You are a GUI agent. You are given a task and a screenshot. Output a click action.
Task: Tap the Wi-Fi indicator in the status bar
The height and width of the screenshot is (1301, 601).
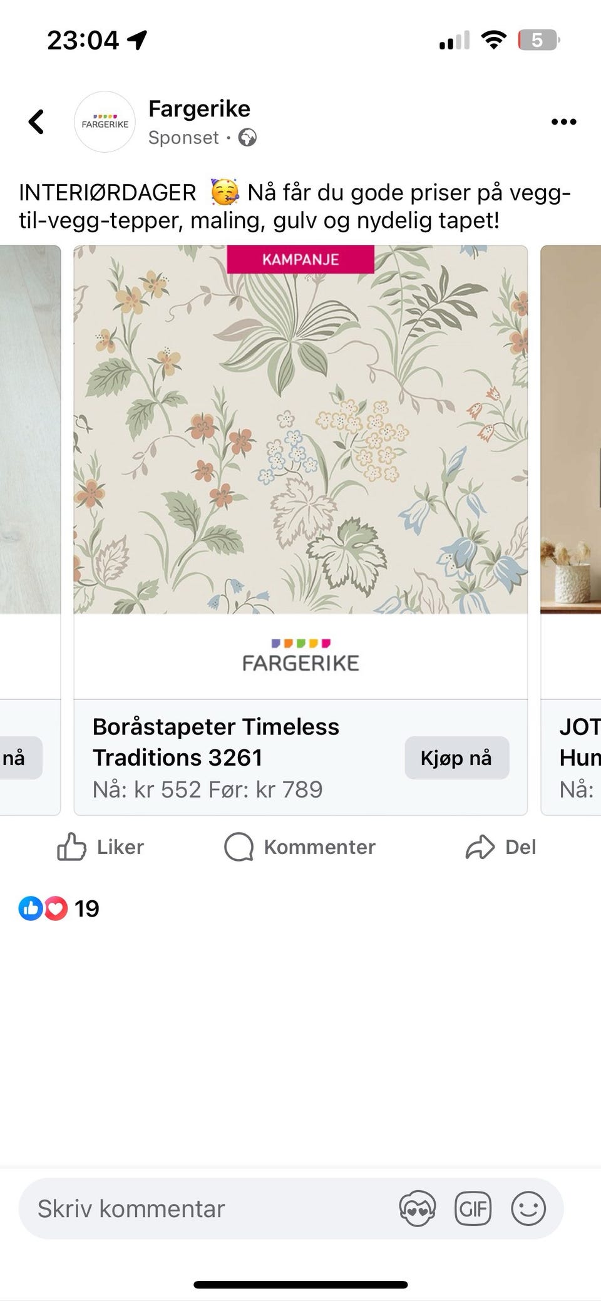pyautogui.click(x=492, y=39)
